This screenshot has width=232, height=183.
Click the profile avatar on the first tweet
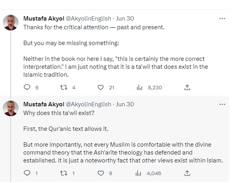11,23
